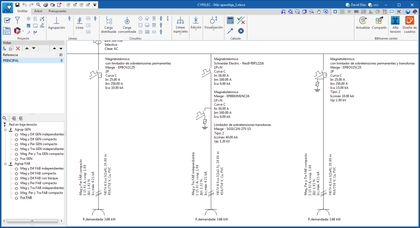Viewport: 420px width, 228px height.
Task: Insert a Línea element
Action: coord(80,23)
